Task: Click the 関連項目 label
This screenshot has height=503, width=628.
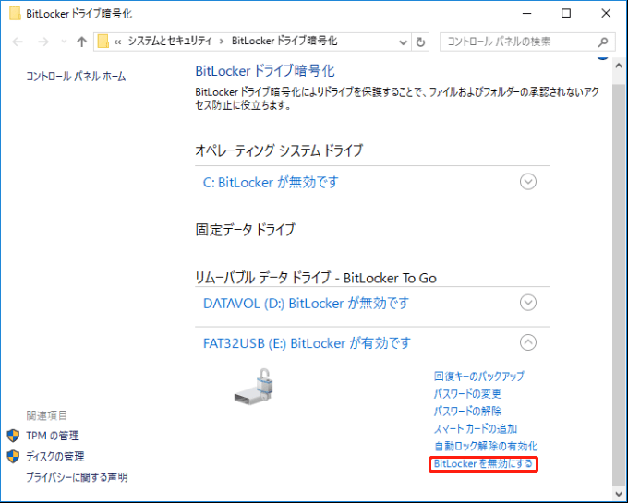Action: 46,415
